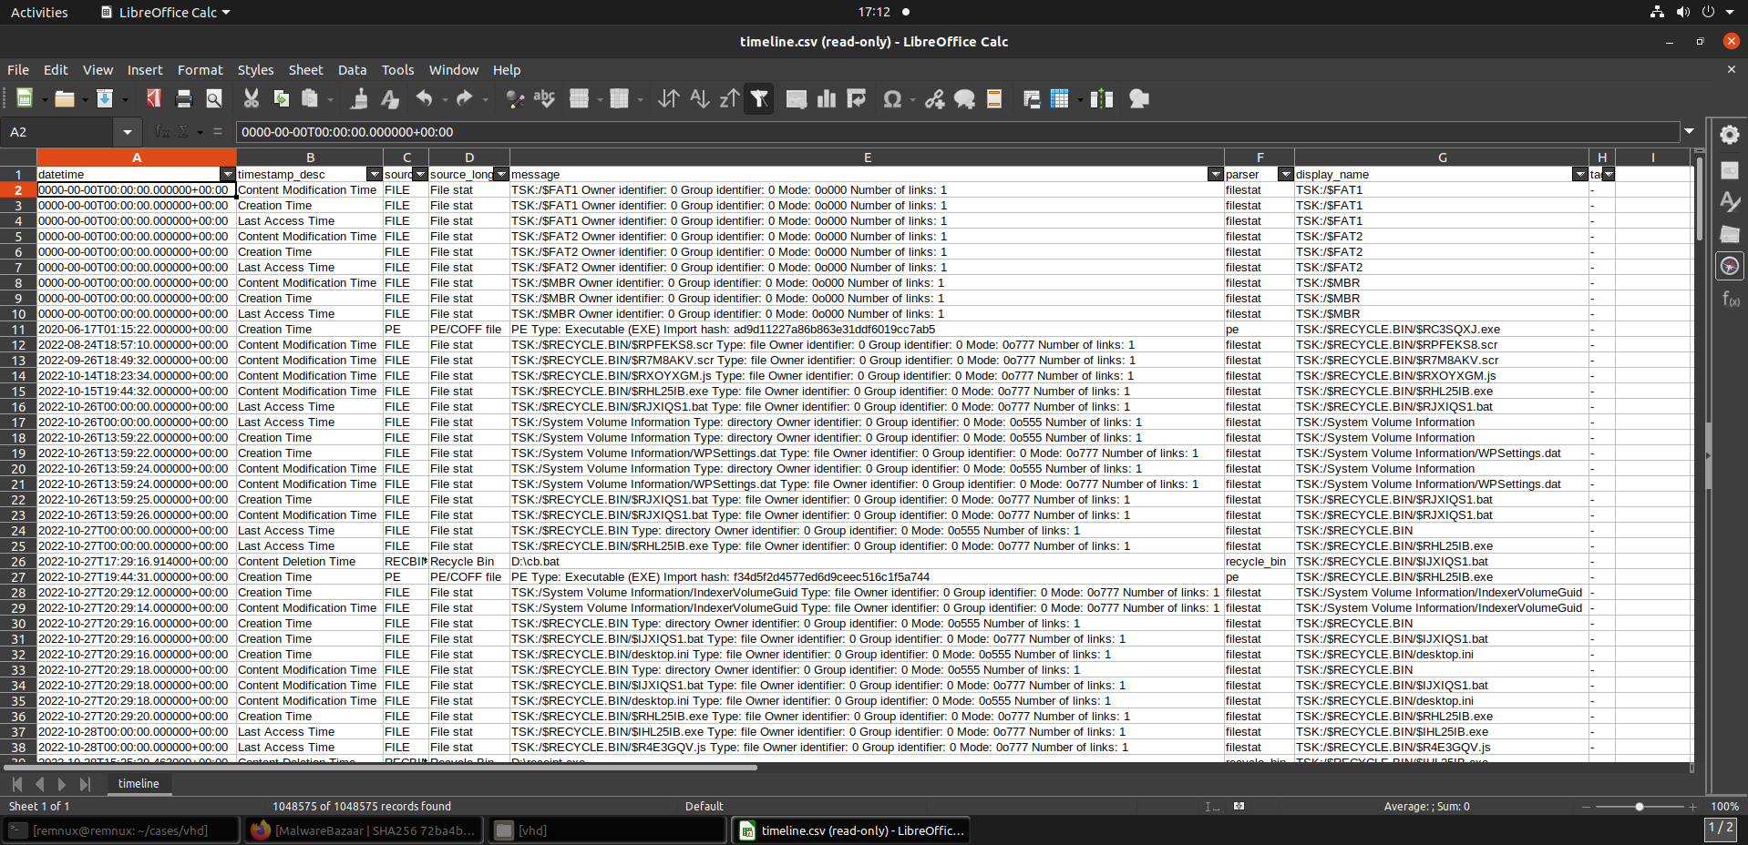
Task: Expand the formula bar arrow
Action: 1690,132
